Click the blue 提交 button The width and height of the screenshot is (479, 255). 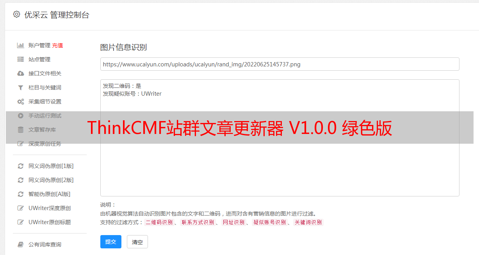(x=111, y=242)
